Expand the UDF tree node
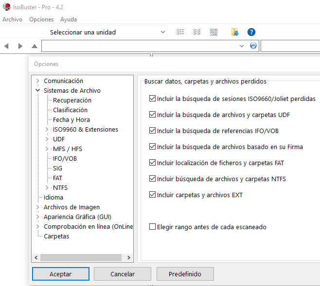The height and width of the screenshot is (286, 320). click(x=47, y=139)
